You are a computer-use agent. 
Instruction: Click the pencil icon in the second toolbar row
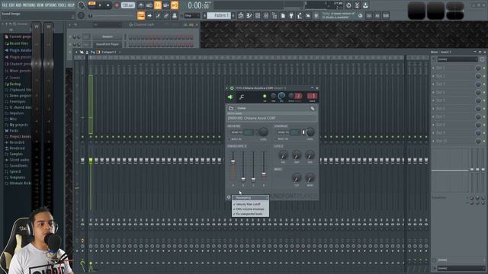(x=158, y=15)
